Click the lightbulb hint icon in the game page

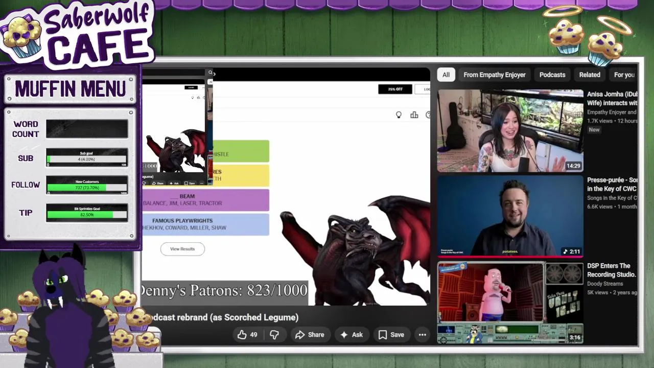[x=399, y=115]
